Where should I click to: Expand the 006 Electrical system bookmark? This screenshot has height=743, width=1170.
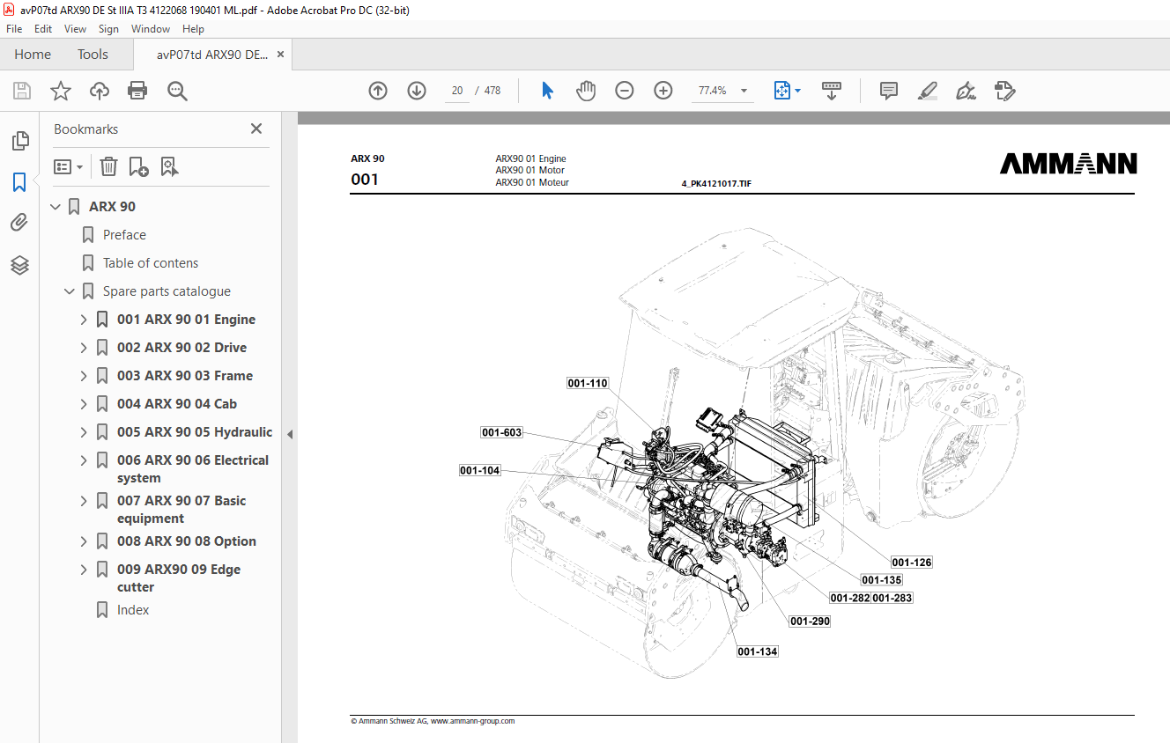[84, 460]
